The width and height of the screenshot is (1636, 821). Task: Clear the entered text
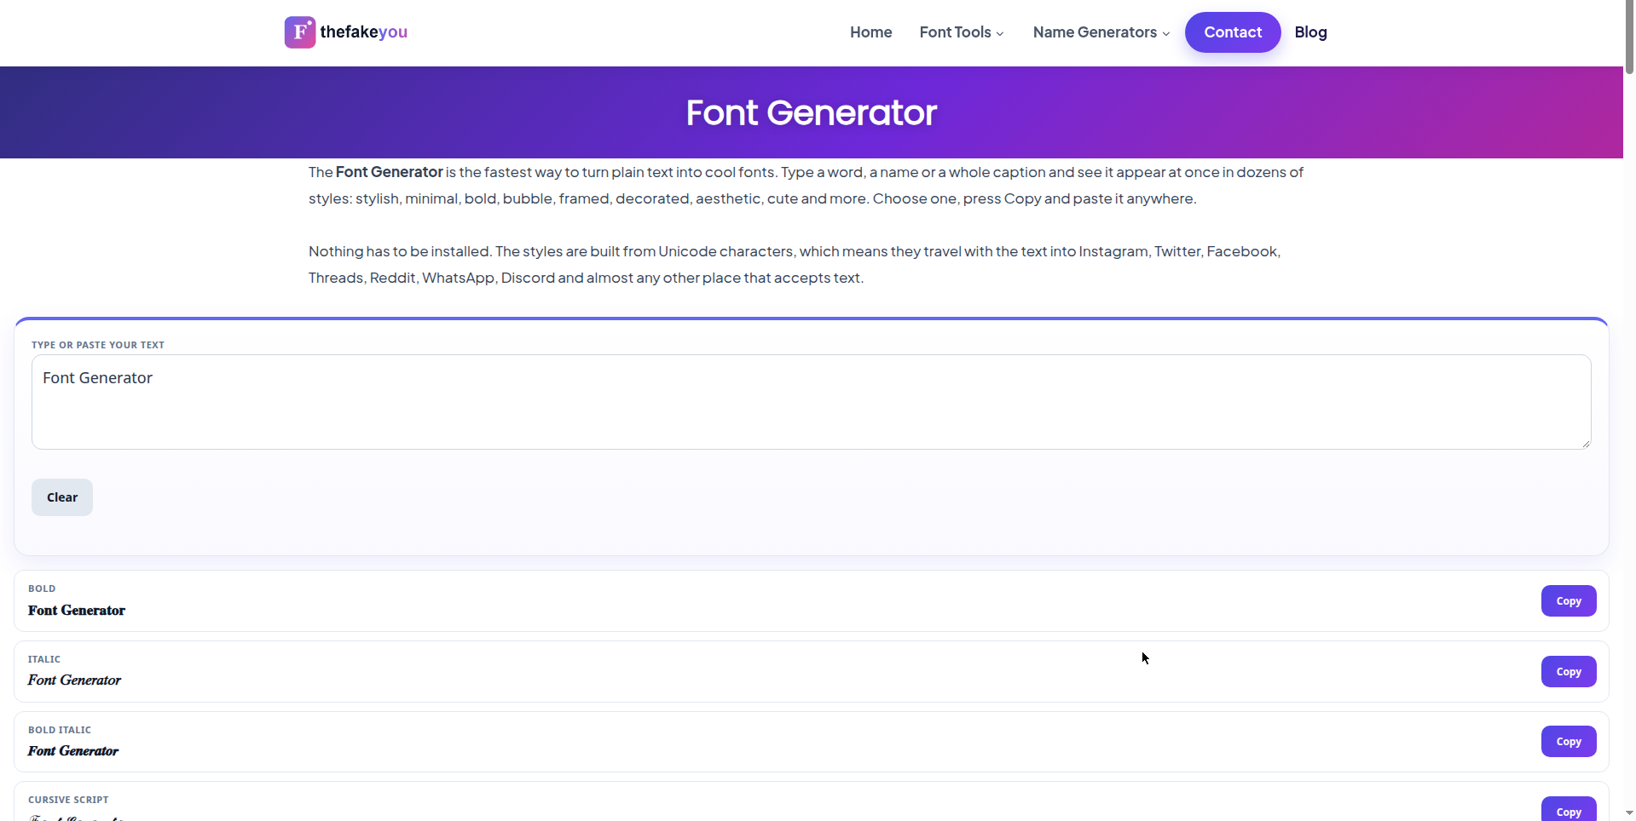(x=62, y=497)
